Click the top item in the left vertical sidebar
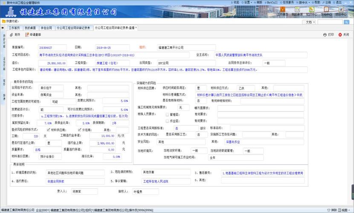Screen dimensions: 354x213 pyautogui.click(x=4, y=41)
